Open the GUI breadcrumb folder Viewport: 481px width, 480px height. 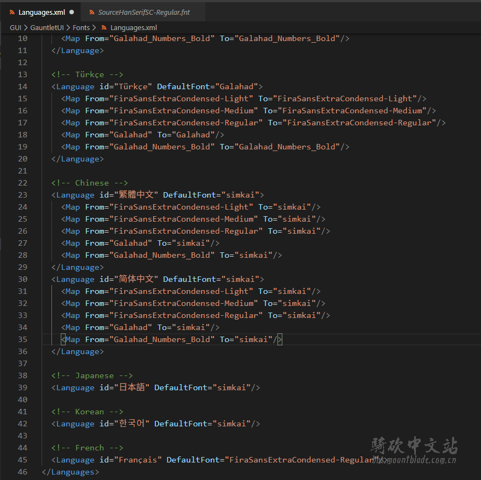point(15,27)
